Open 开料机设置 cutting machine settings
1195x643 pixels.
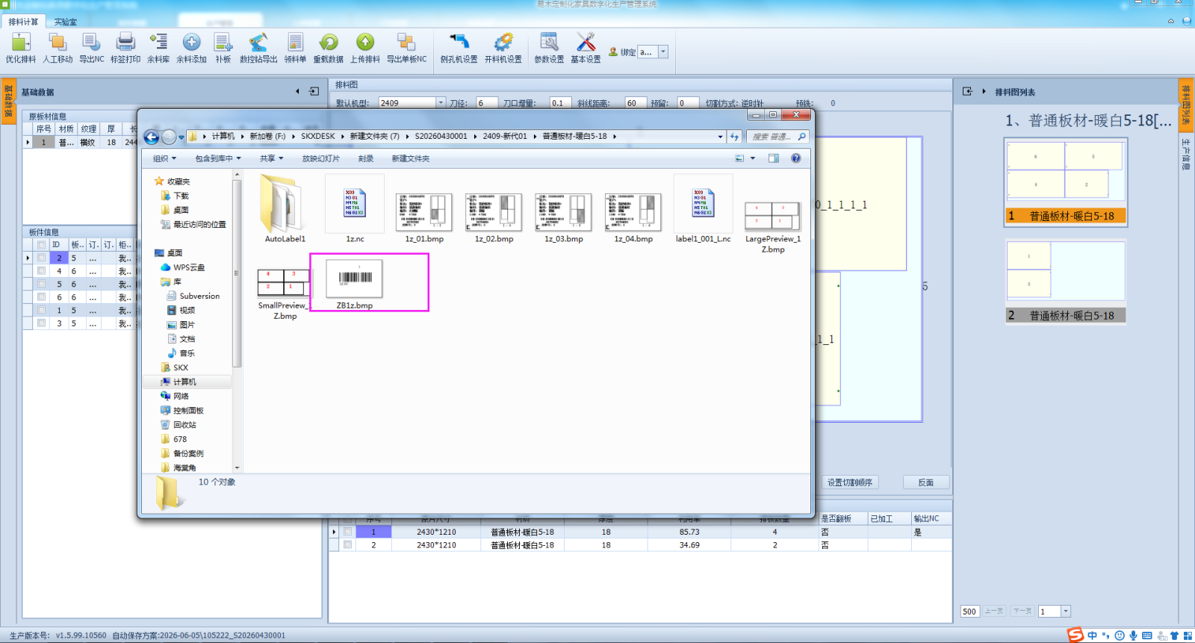coord(503,49)
